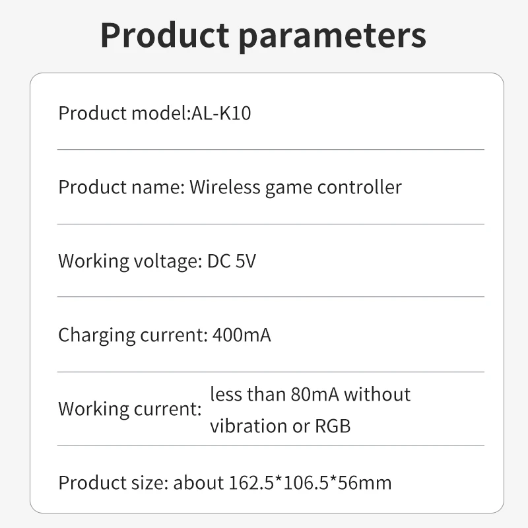Click the word "controller" in product name
528x528 pixels.
point(359,187)
